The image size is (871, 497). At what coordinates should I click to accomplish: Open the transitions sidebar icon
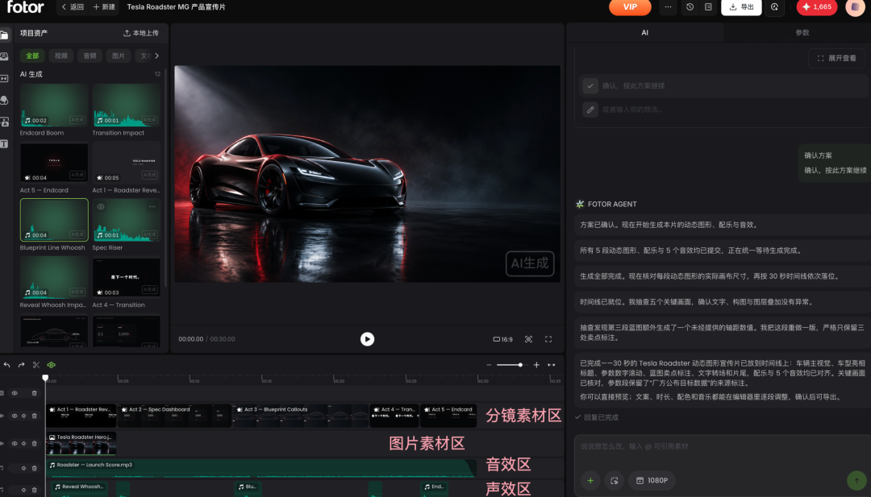tap(4, 78)
